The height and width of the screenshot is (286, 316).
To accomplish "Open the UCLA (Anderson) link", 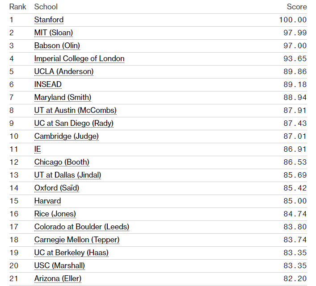I will coord(64,71).
